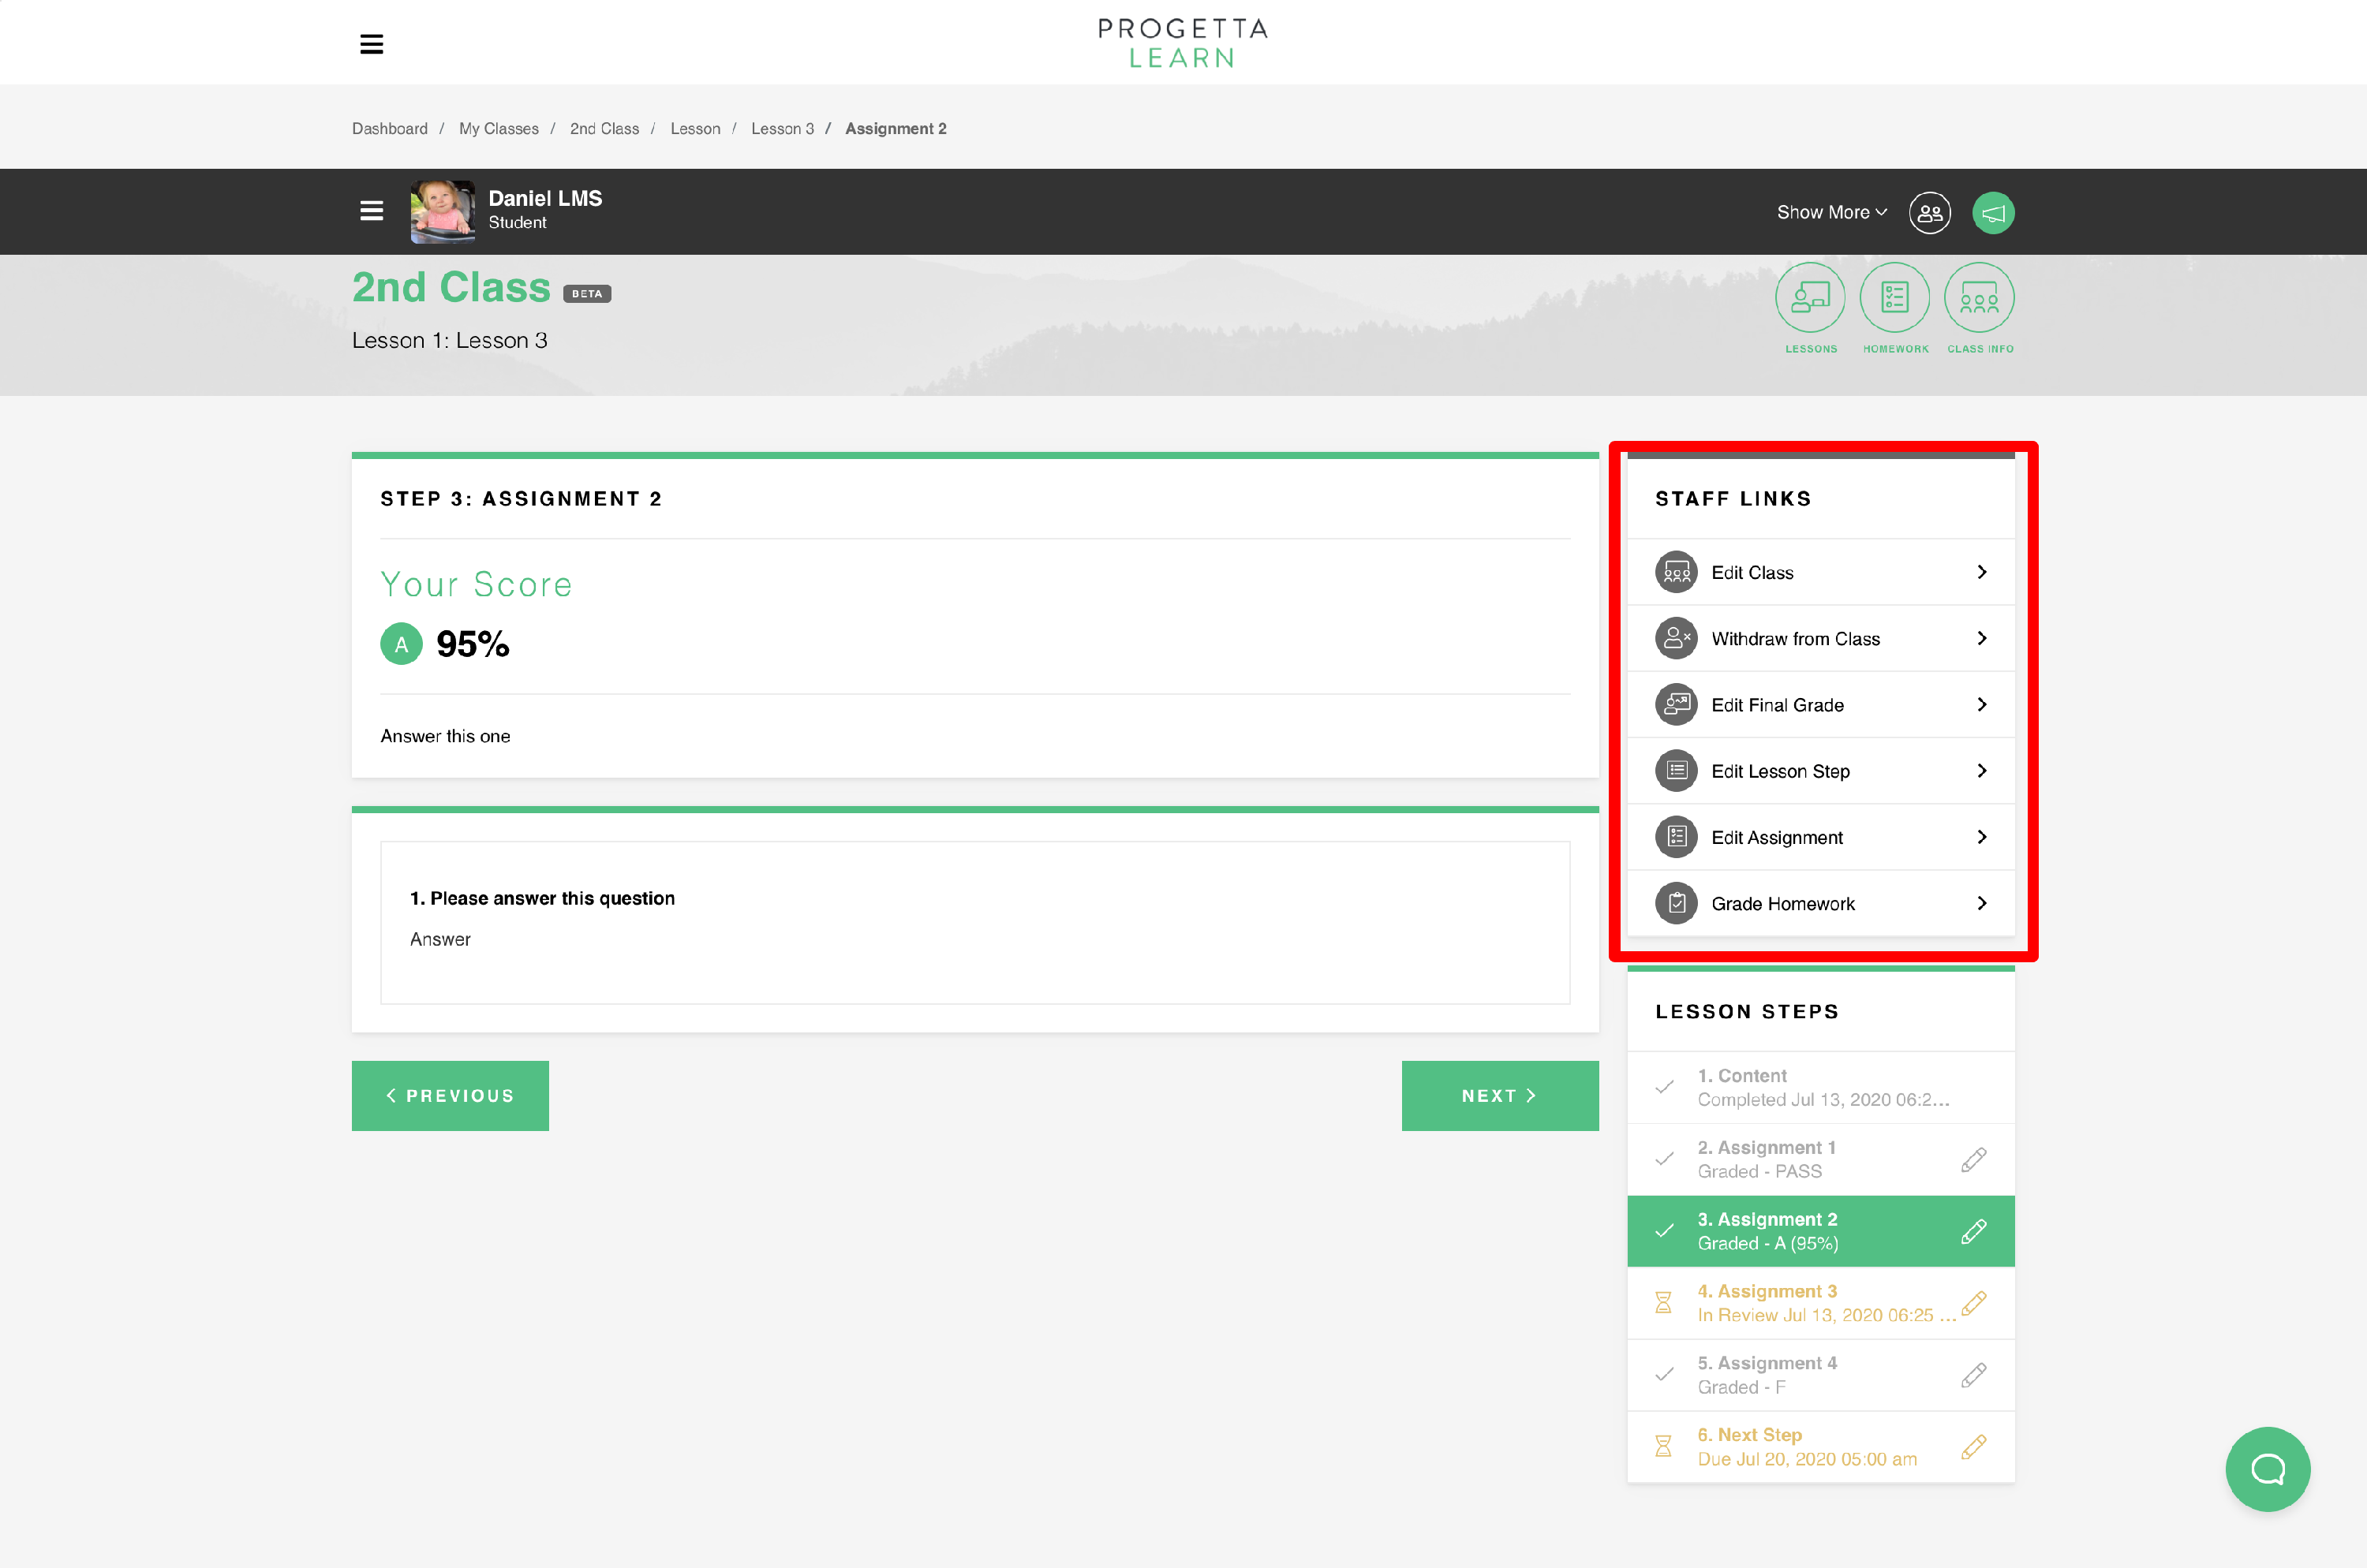2367x1568 pixels.
Task: Click checkmark icon beside 1. Content
Action: (x=1664, y=1087)
